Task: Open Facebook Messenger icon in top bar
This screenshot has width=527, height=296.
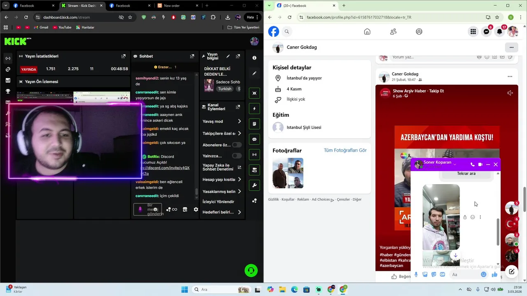Action: coord(486,32)
